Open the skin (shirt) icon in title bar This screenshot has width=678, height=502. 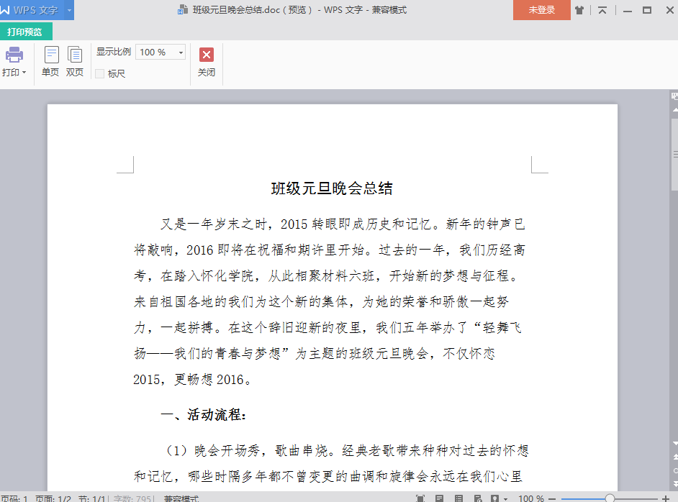point(579,10)
